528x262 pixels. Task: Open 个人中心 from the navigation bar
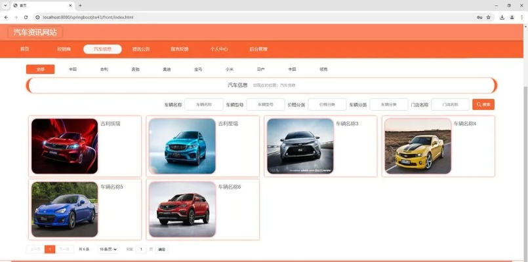(218, 48)
